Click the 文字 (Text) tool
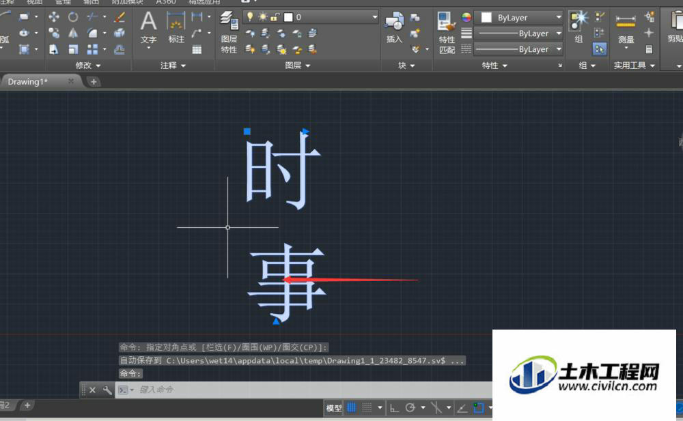 pyautogui.click(x=148, y=27)
